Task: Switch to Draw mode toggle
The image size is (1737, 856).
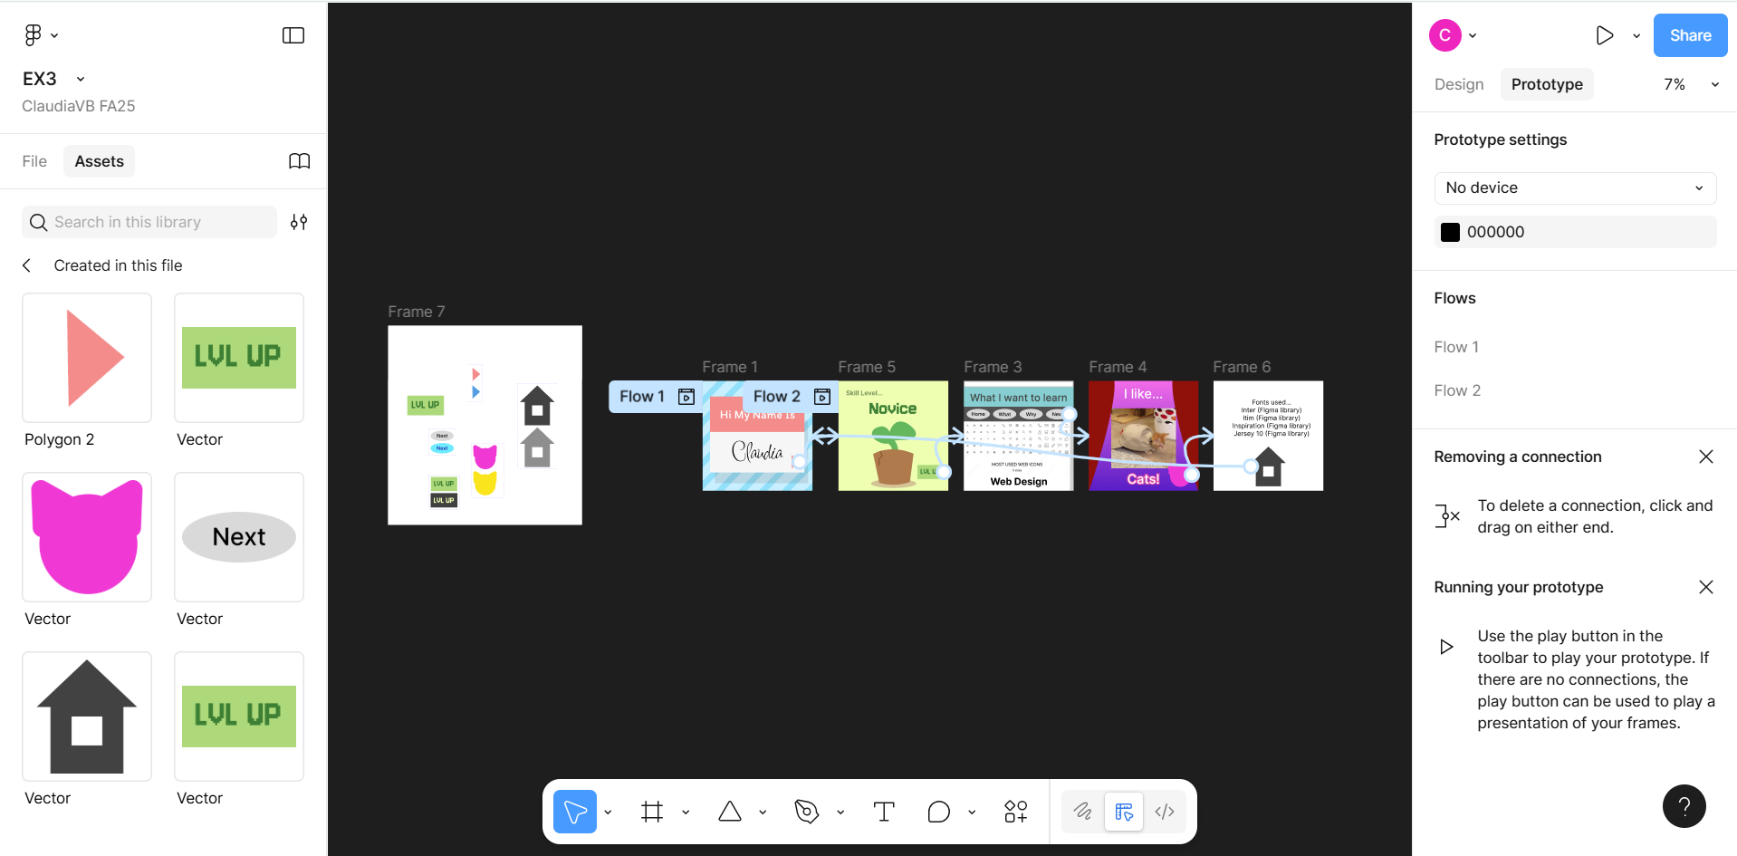Action: pyautogui.click(x=1082, y=812)
